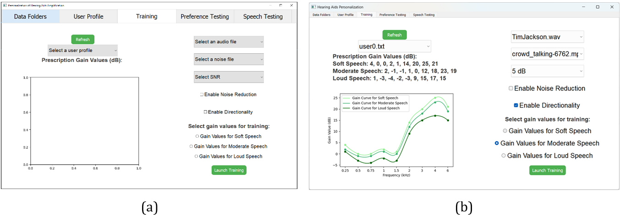Screen dimensions: 620x217
Task: Open the 'Select a noise file' dropdown
Action: [x=229, y=59]
